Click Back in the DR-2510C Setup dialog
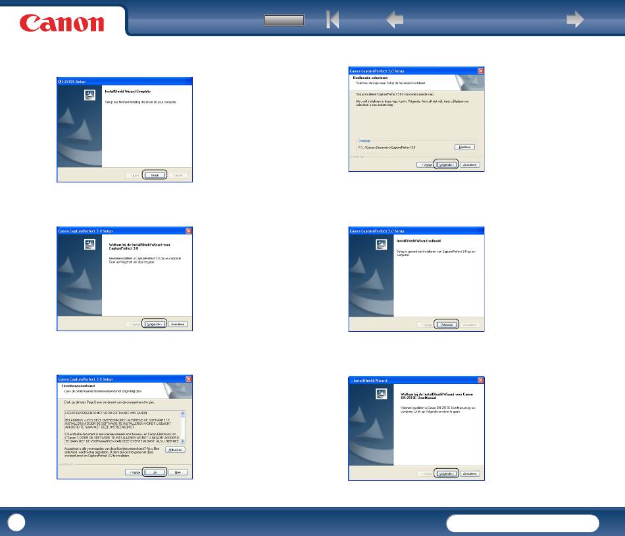625x536 pixels. pyautogui.click(x=135, y=175)
